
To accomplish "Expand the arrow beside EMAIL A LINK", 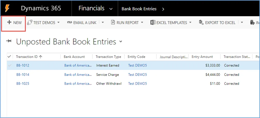I will (x=103, y=22).
